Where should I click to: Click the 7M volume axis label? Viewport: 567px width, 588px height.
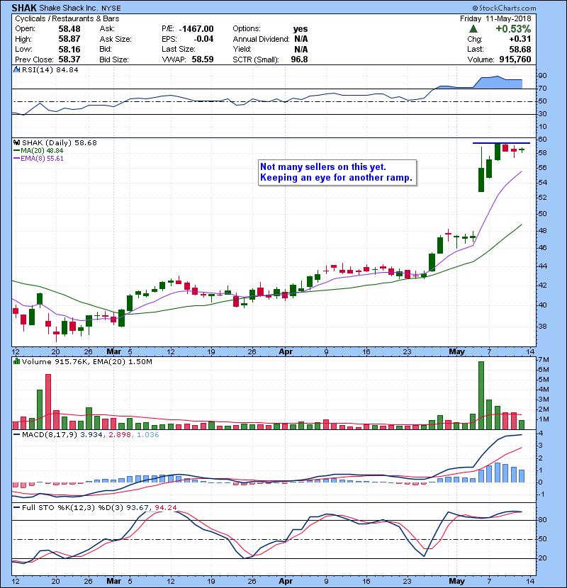pyautogui.click(x=544, y=360)
